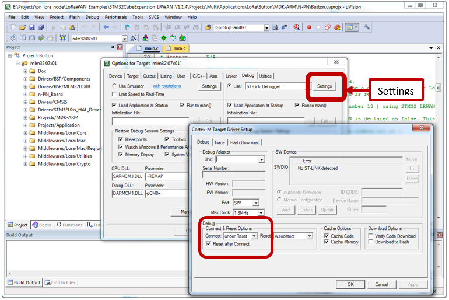The width and height of the screenshot is (449, 300).
Task: Click the Save All icon
Action: [x=41, y=27]
